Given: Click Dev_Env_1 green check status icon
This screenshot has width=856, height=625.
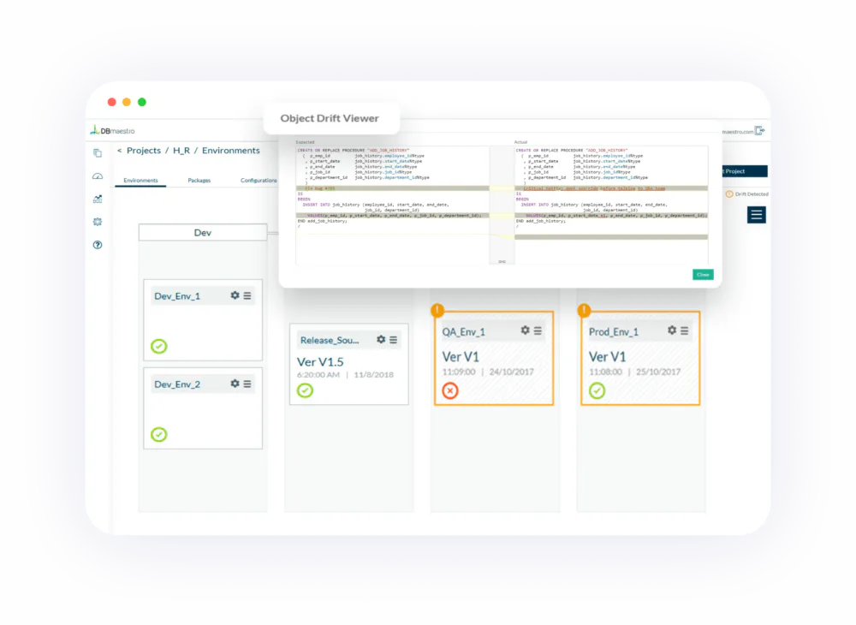Looking at the screenshot, I should 159,346.
